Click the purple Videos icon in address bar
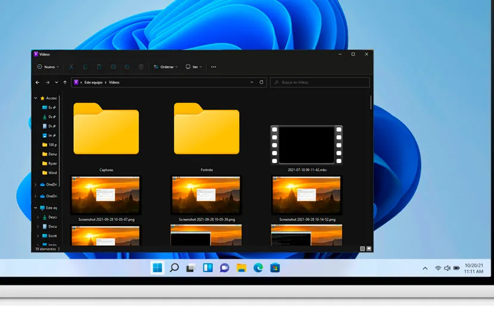The image size is (494, 330). (76, 82)
